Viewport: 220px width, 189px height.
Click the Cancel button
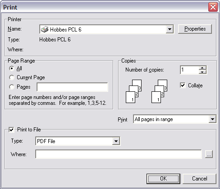pyautogui.click(x=199, y=179)
